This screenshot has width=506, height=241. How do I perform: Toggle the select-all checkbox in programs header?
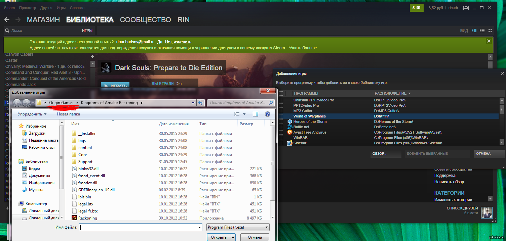tap(281, 93)
